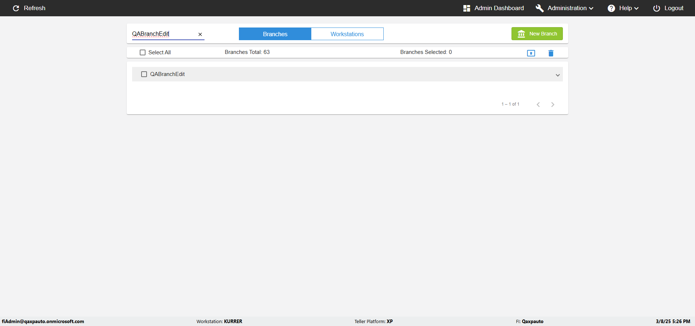The height and width of the screenshot is (326, 695).
Task: Click the 1 – 1 of 1 pagination text
Action: (x=510, y=104)
